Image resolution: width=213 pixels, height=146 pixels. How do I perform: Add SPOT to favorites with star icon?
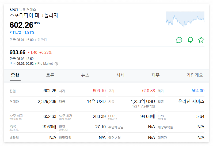click(x=201, y=40)
